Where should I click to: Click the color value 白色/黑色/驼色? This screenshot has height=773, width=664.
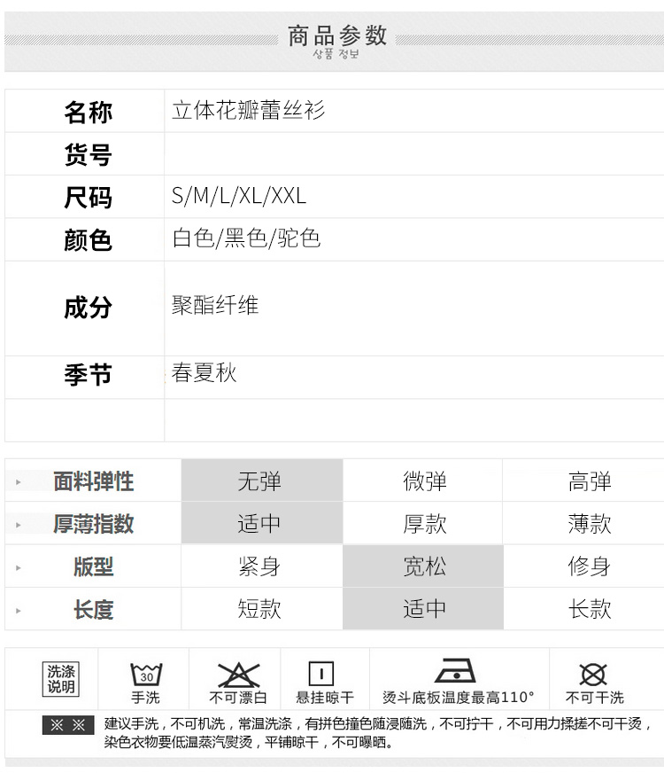[x=246, y=238]
